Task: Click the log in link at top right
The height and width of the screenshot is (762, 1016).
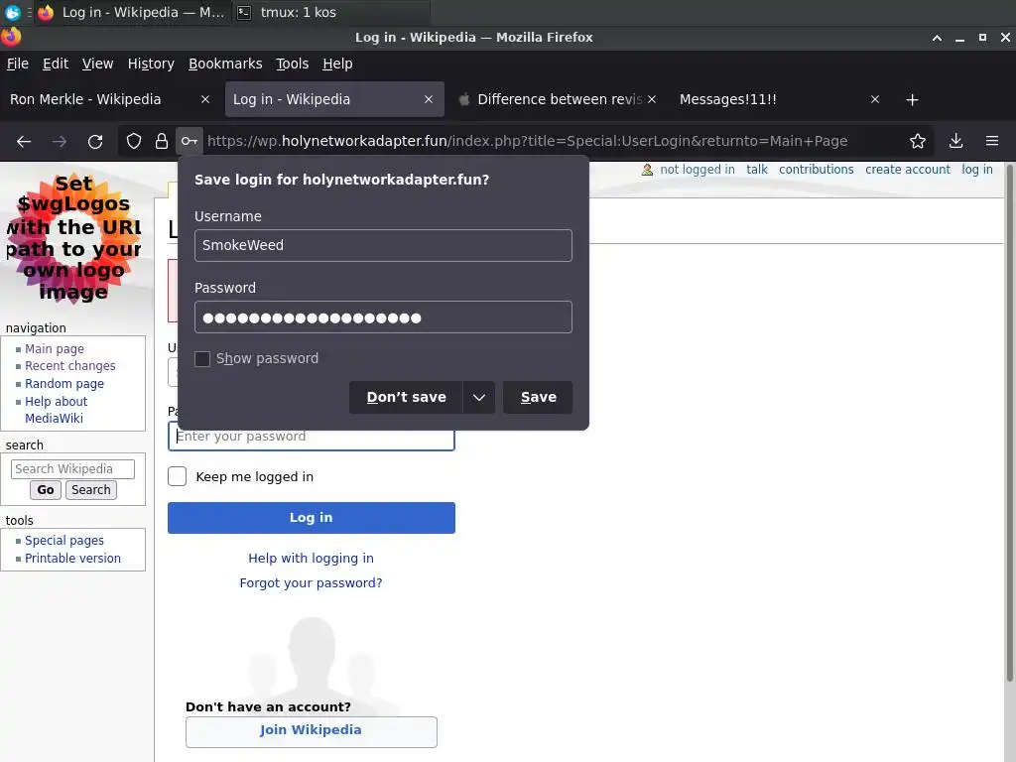Action: coord(977,170)
